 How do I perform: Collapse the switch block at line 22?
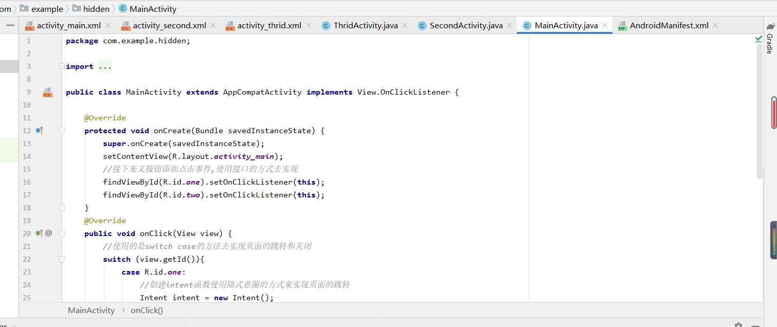(62, 259)
